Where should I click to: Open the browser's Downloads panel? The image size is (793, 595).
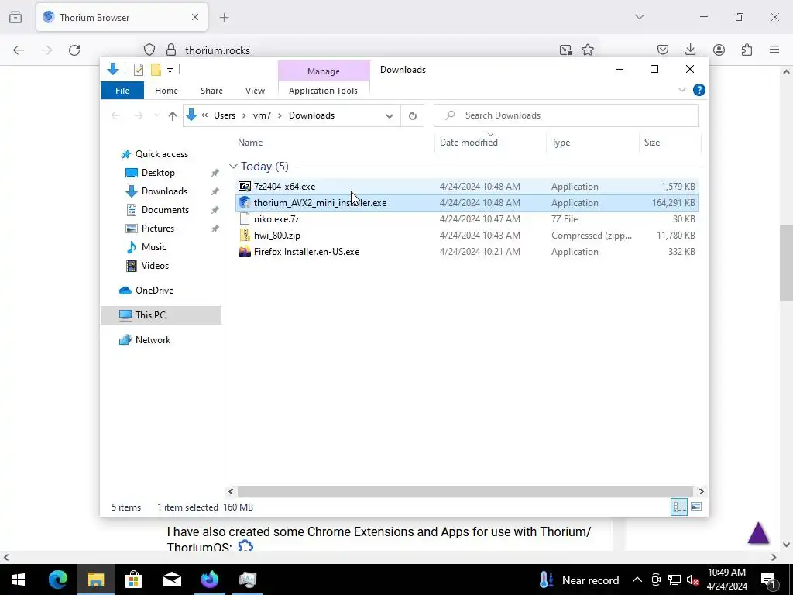690,50
